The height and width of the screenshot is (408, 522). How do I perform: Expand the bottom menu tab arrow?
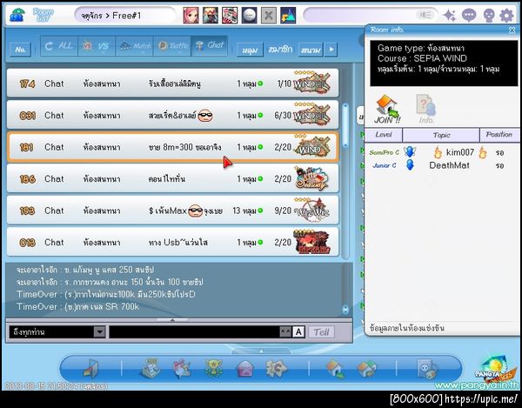[261, 351]
